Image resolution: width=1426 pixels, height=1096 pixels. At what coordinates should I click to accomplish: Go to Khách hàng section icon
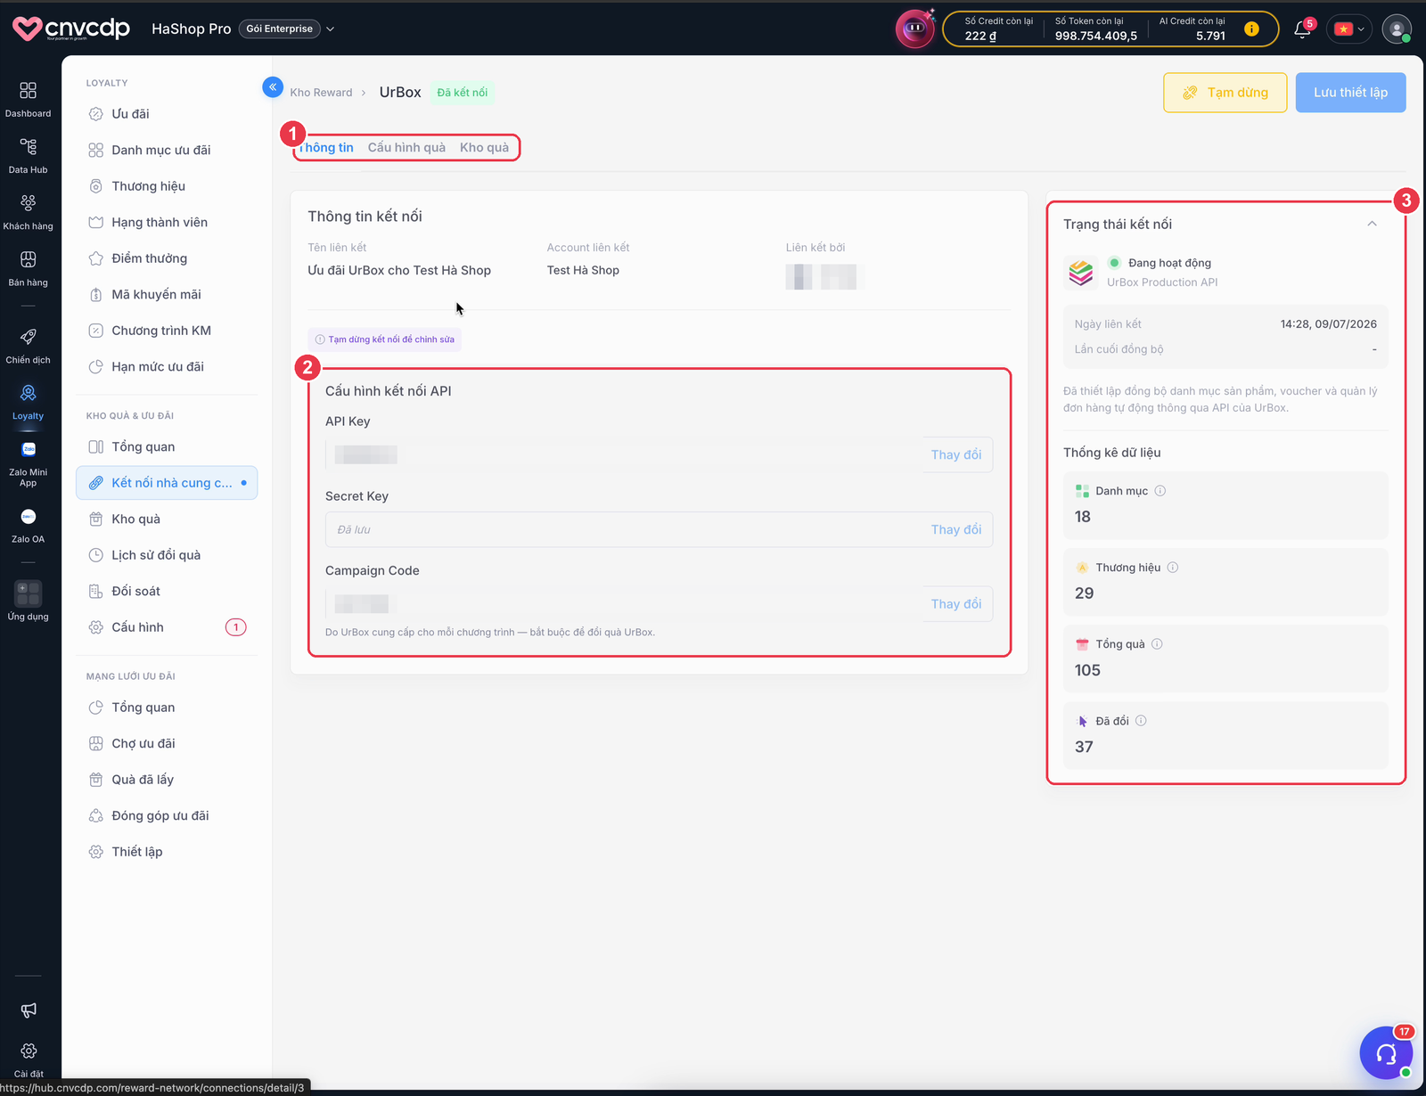(29, 202)
